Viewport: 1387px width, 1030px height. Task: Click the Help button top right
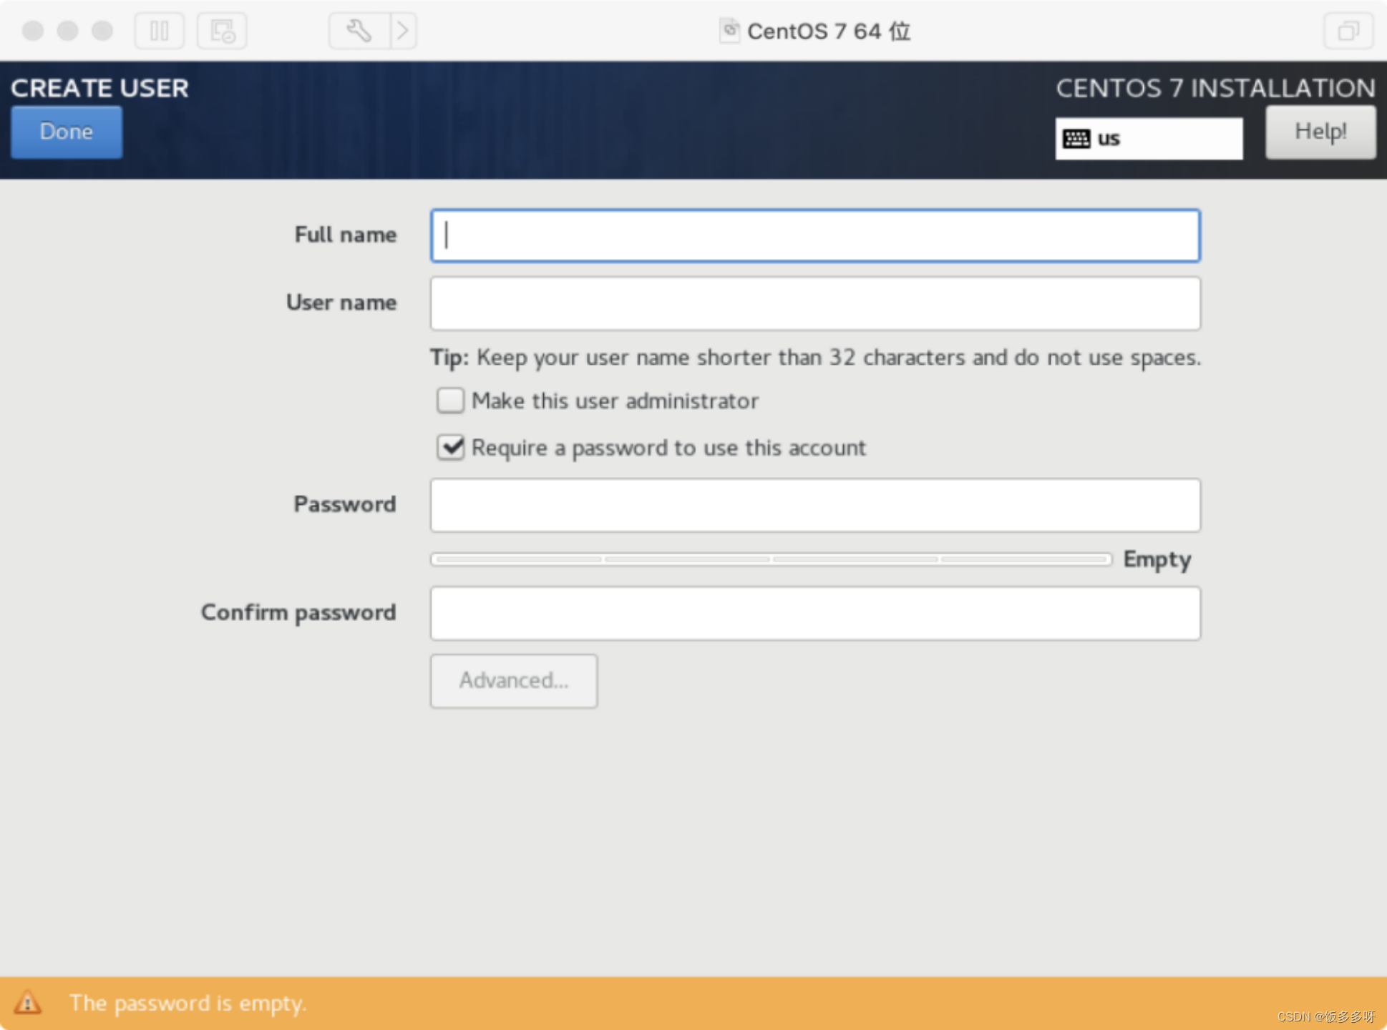[x=1321, y=131]
